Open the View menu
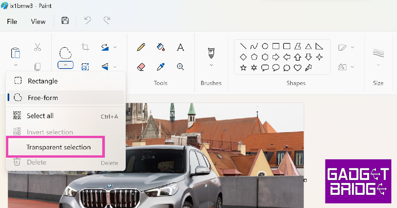Viewport: 397px width, 208px height. pyautogui.click(x=38, y=21)
